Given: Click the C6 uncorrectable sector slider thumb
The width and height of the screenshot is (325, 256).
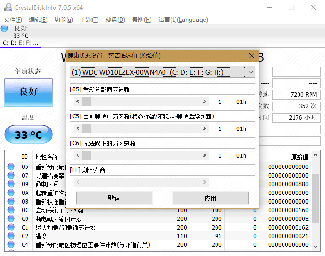Looking at the screenshot, I should click(x=86, y=155).
